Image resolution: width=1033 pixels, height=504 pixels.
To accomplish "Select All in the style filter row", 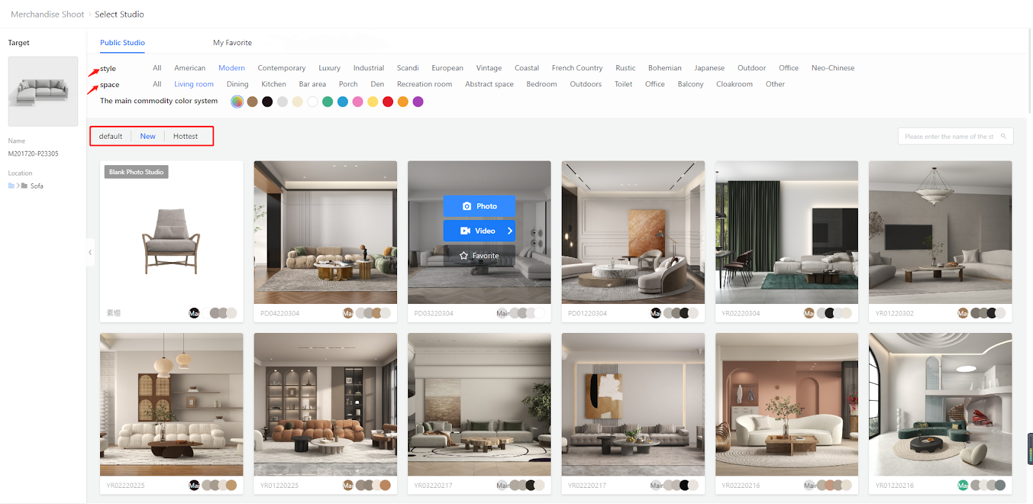I will [x=157, y=68].
